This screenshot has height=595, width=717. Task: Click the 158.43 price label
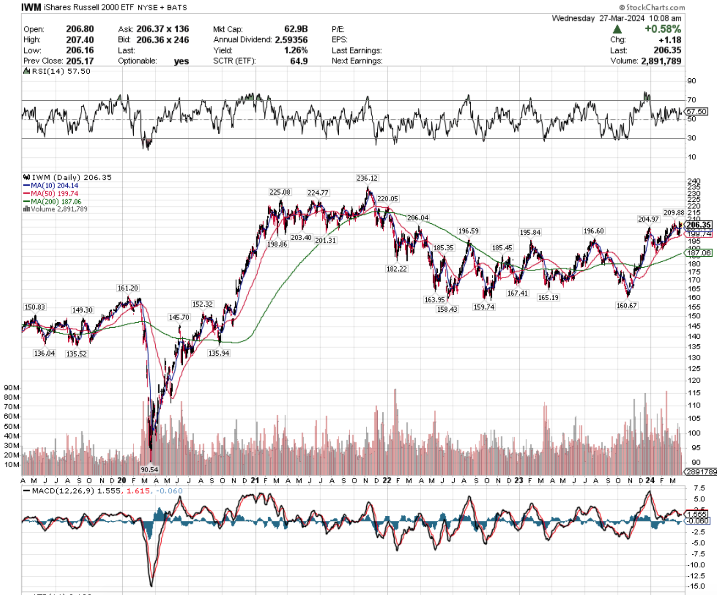coord(447,309)
